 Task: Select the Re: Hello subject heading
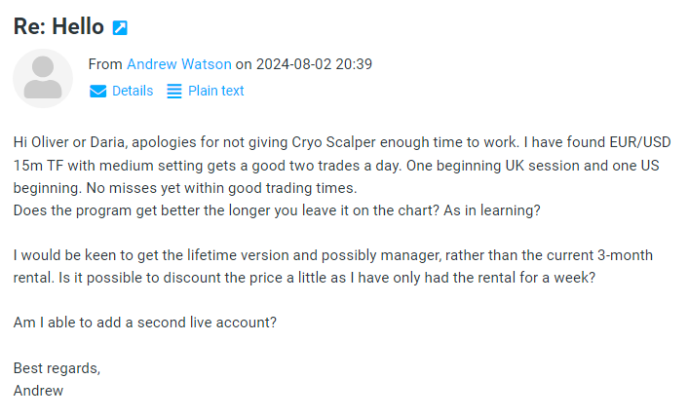tap(58, 26)
